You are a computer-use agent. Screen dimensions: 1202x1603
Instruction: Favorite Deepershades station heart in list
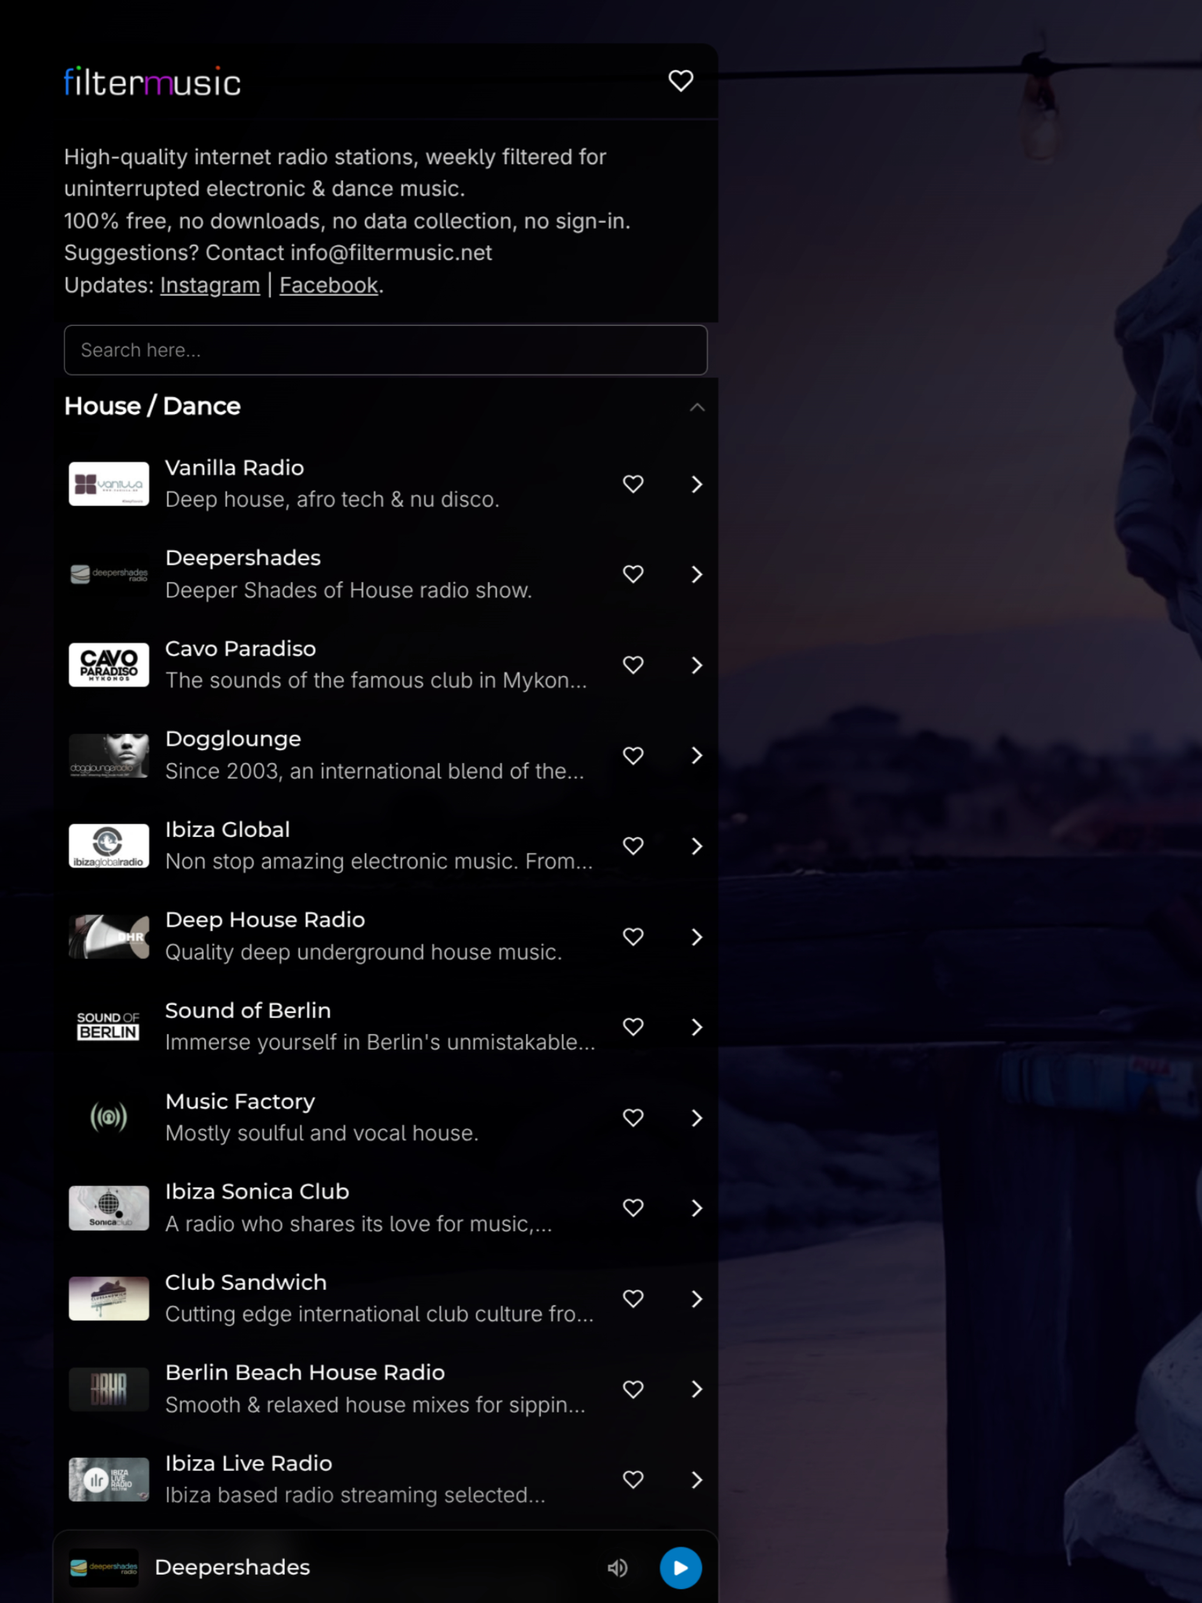click(x=633, y=574)
